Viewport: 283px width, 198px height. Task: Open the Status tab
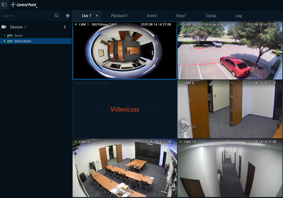click(211, 16)
